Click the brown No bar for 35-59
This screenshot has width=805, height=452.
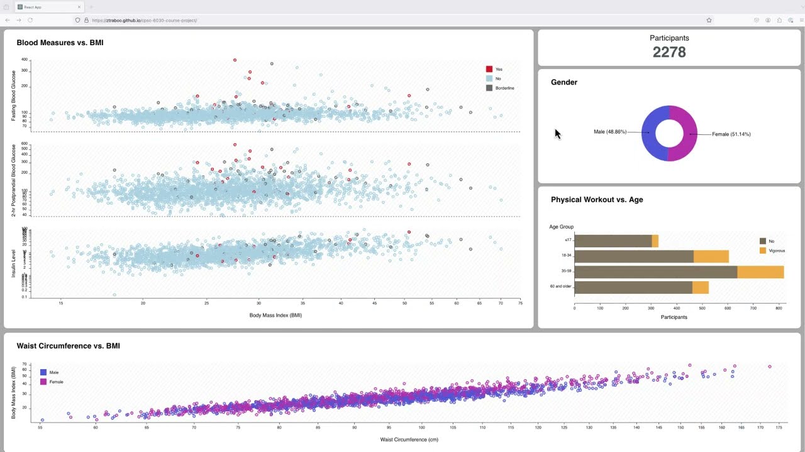[656, 272]
